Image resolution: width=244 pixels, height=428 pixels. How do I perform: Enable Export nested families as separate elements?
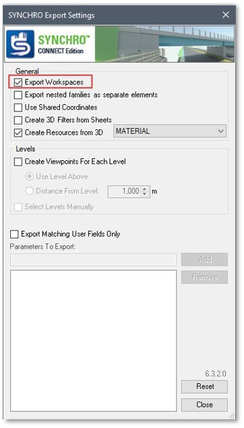(x=18, y=95)
